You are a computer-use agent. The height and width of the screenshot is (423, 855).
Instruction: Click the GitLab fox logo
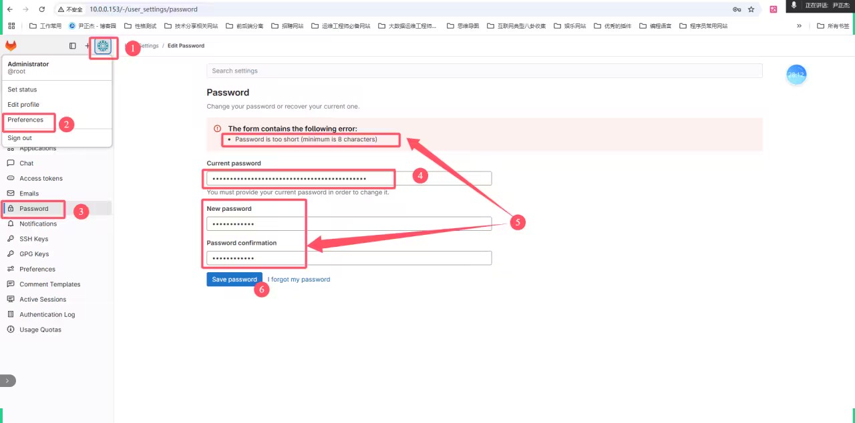[11, 45]
